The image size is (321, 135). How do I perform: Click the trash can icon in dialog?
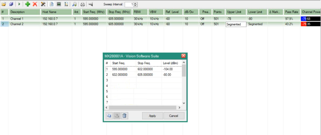[x=124, y=116]
